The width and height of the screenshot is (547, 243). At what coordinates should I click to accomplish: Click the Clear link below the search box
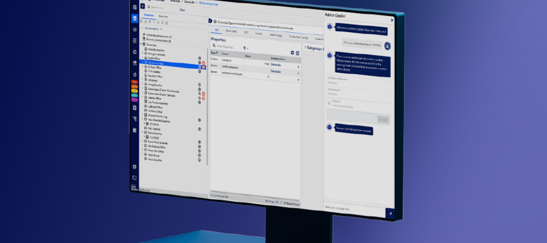[182, 10]
